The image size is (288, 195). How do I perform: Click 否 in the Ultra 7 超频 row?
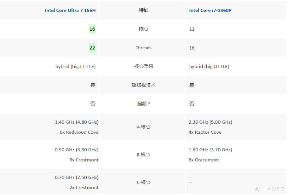point(93,104)
